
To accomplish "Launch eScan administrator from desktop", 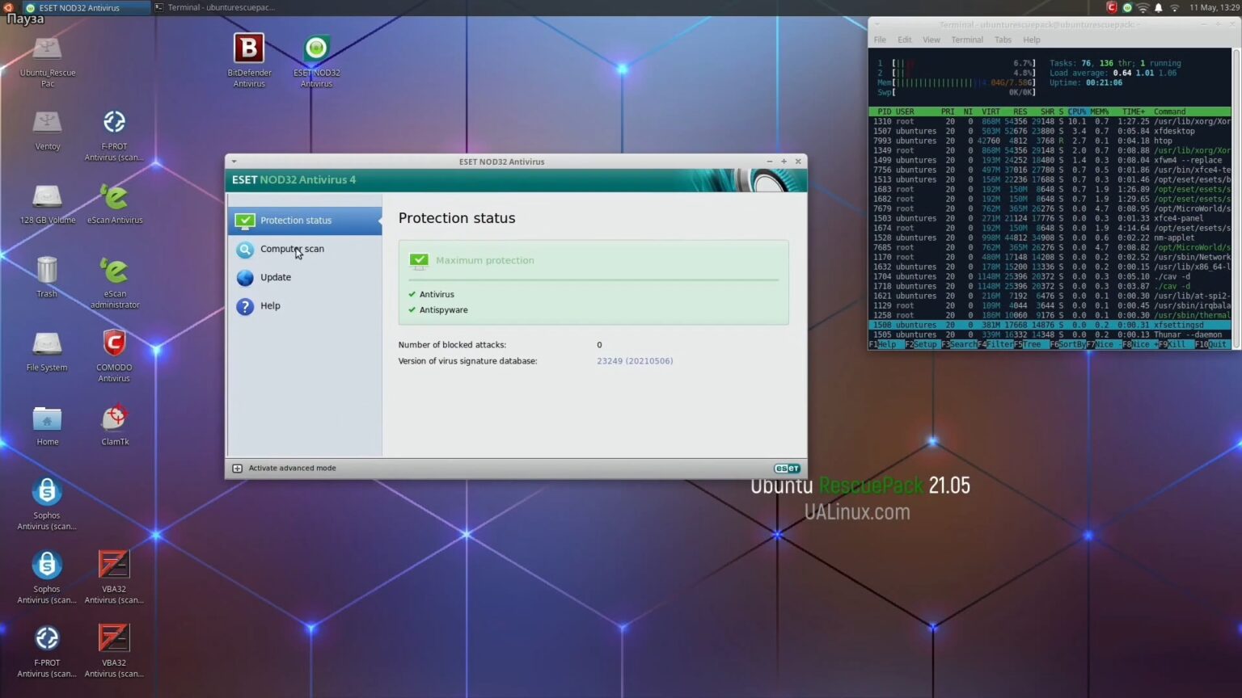I will point(114,271).
